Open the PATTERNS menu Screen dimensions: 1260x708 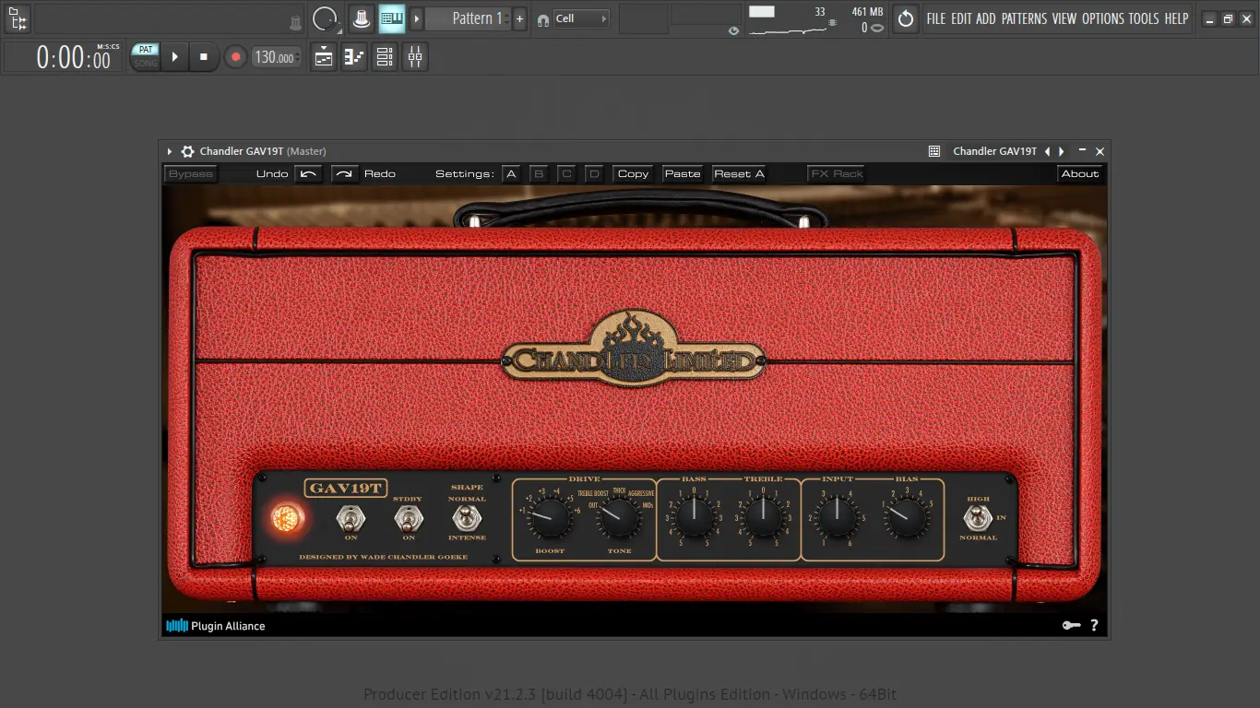pos(1025,18)
